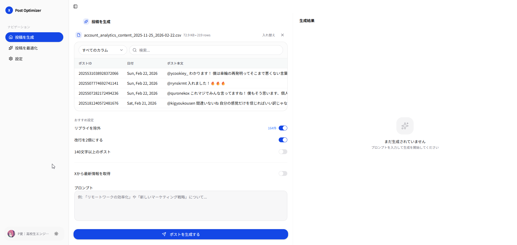Image resolution: width=517 pixels, height=245 pixels.
Task: Click the Post Optimizer X logo
Action: tap(9, 10)
